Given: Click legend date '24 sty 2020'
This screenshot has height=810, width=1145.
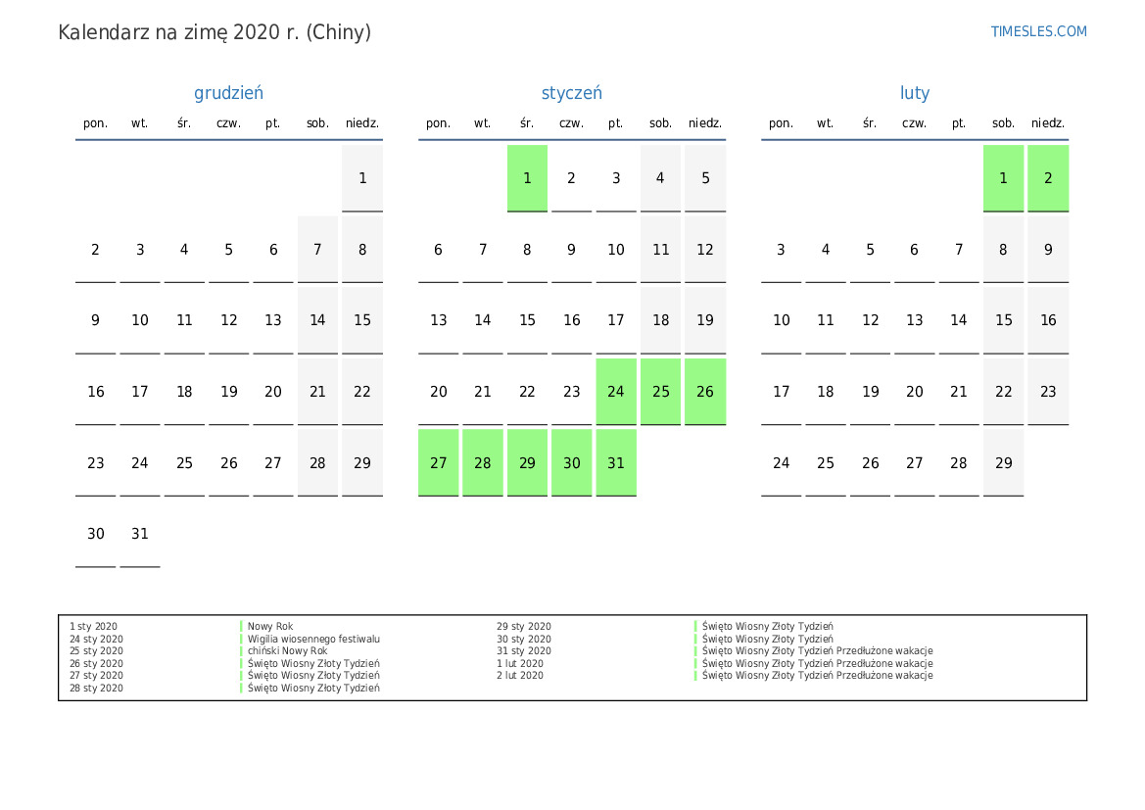Looking at the screenshot, I should pyautogui.click(x=96, y=640).
